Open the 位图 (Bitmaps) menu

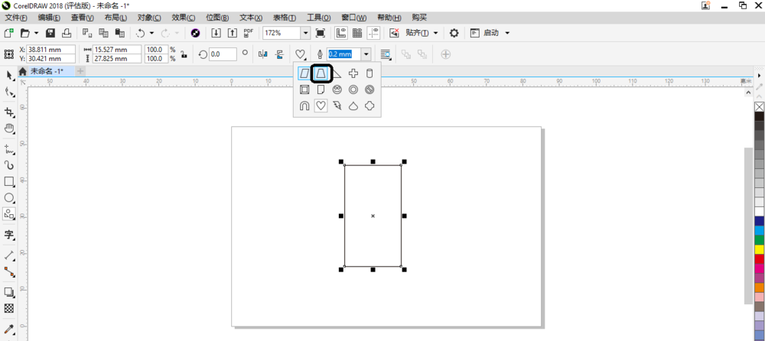217,18
